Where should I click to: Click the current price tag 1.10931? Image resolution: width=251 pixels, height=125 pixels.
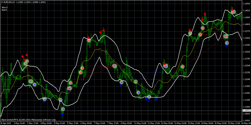coord(246,110)
